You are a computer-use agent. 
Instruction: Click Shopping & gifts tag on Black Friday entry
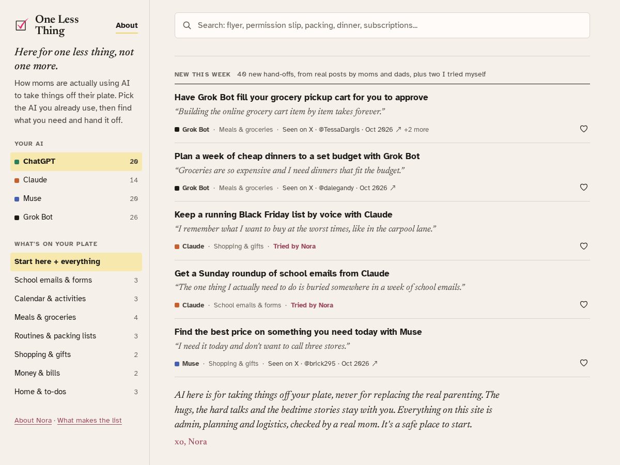[x=239, y=246]
